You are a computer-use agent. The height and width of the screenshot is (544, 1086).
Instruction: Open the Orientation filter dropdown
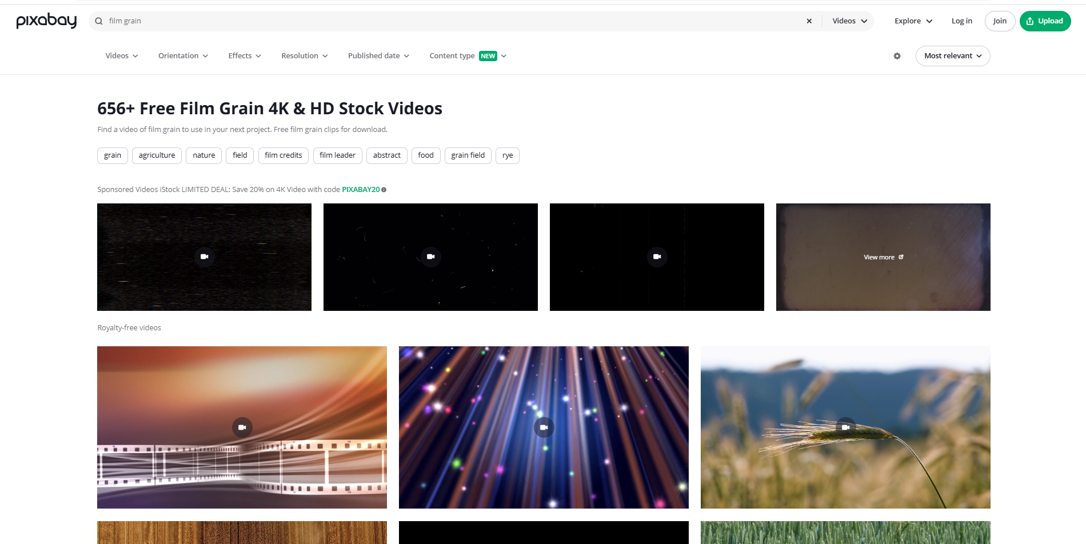coord(182,55)
